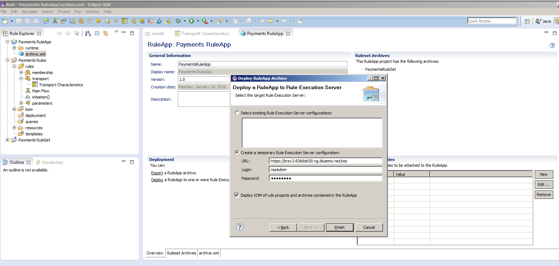The image size is (559, 266).
Task: Click the help question mark in RuleApp editor
Action: pyautogui.click(x=552, y=45)
